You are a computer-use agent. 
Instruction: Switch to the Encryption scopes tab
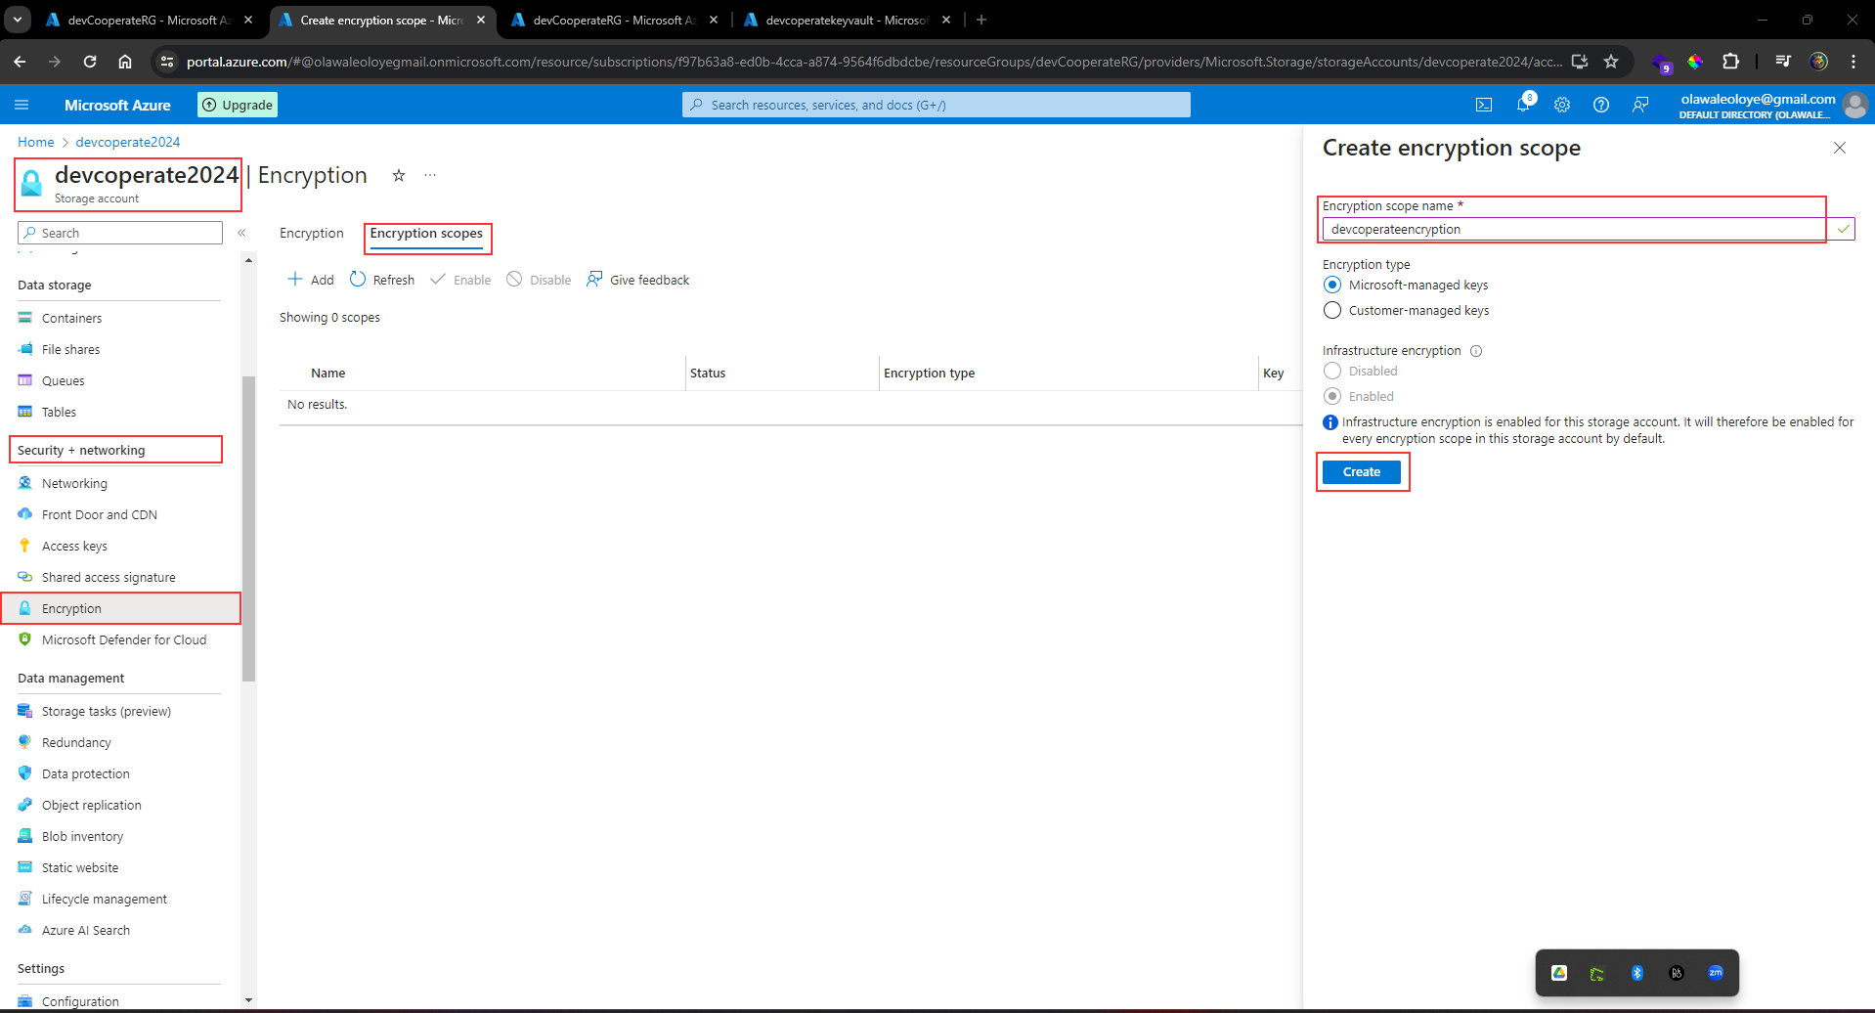click(426, 234)
